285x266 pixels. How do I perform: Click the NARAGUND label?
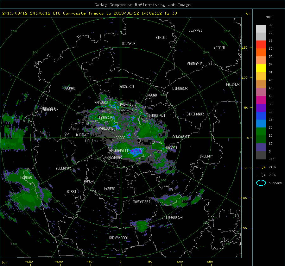[107, 118]
